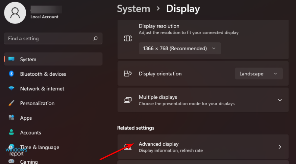The height and width of the screenshot is (164, 296).
Task: Click the Network wifi icon in sidebar
Action: tap(12, 89)
